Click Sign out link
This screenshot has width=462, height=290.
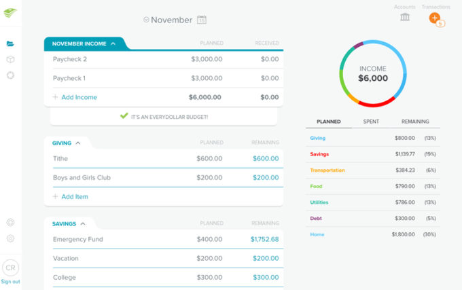click(10, 281)
